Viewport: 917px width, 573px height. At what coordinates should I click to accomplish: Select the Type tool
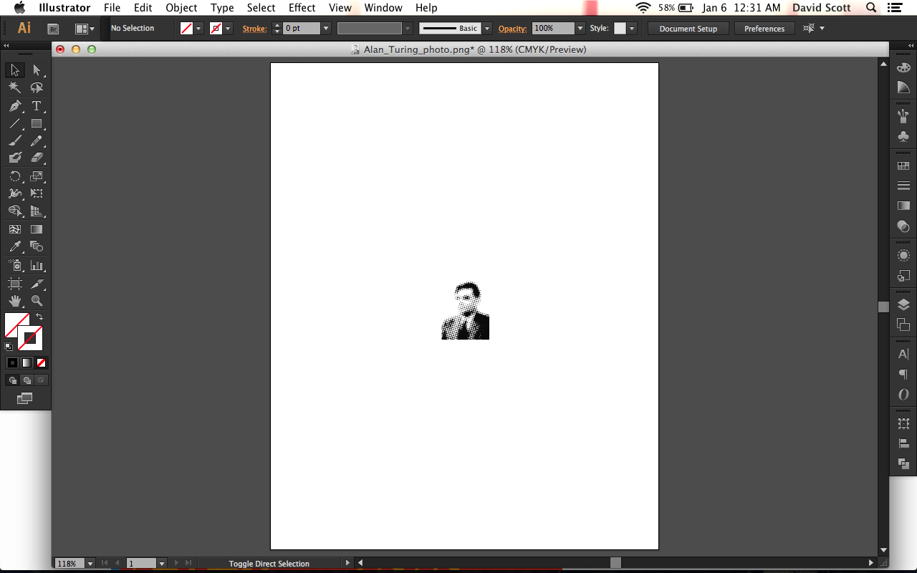[x=37, y=105]
